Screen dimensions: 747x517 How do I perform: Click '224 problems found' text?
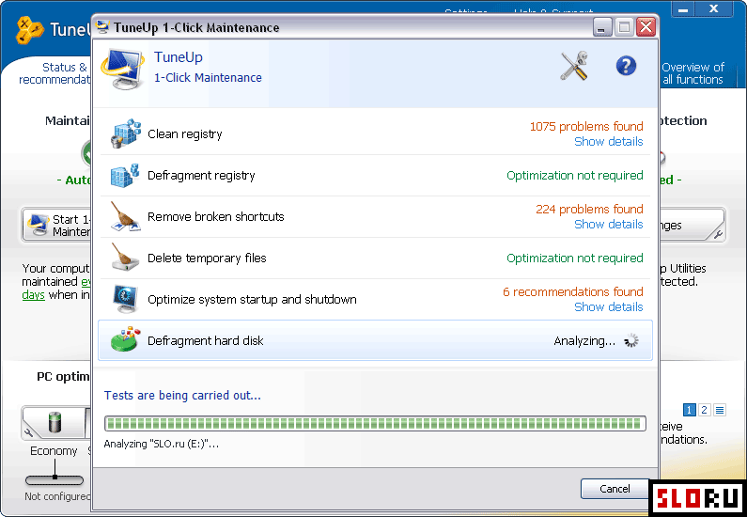point(589,209)
